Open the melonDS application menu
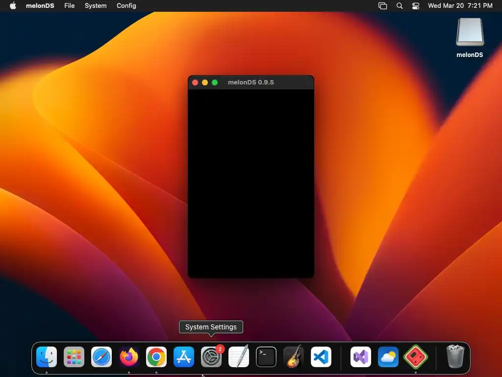The image size is (502, 377). 40,6
